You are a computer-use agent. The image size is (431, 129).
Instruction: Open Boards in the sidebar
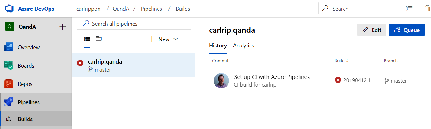coord(26,66)
